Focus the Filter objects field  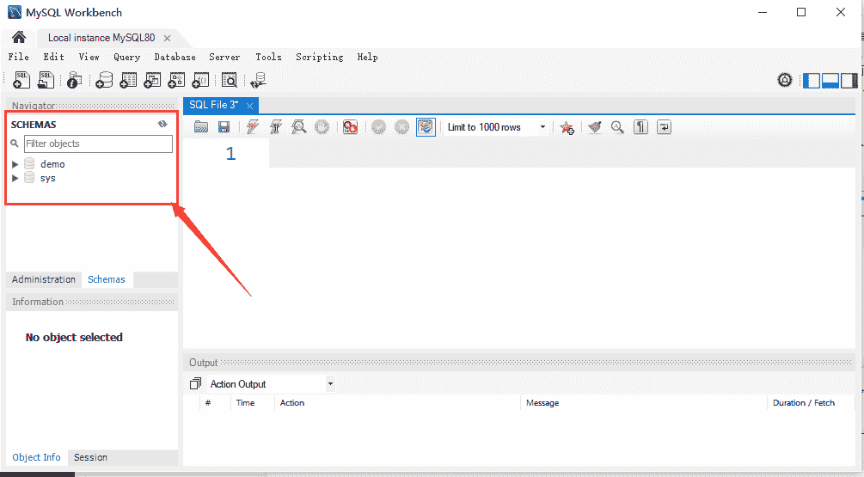(x=99, y=144)
